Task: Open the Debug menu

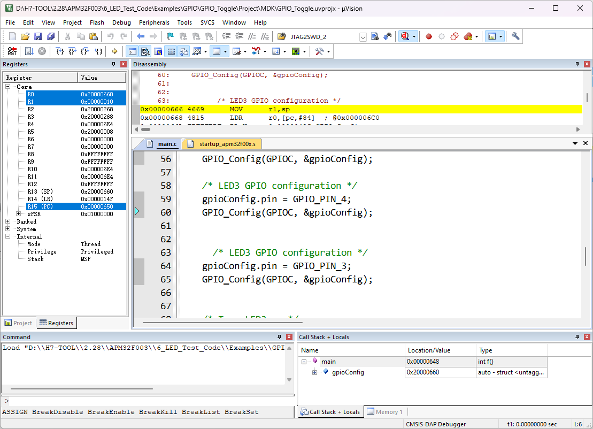Action: (121, 22)
